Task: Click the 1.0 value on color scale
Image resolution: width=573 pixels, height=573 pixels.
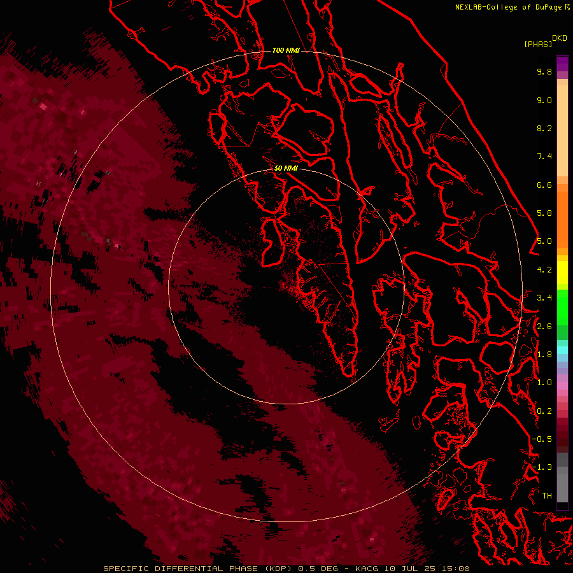Action: [544, 383]
